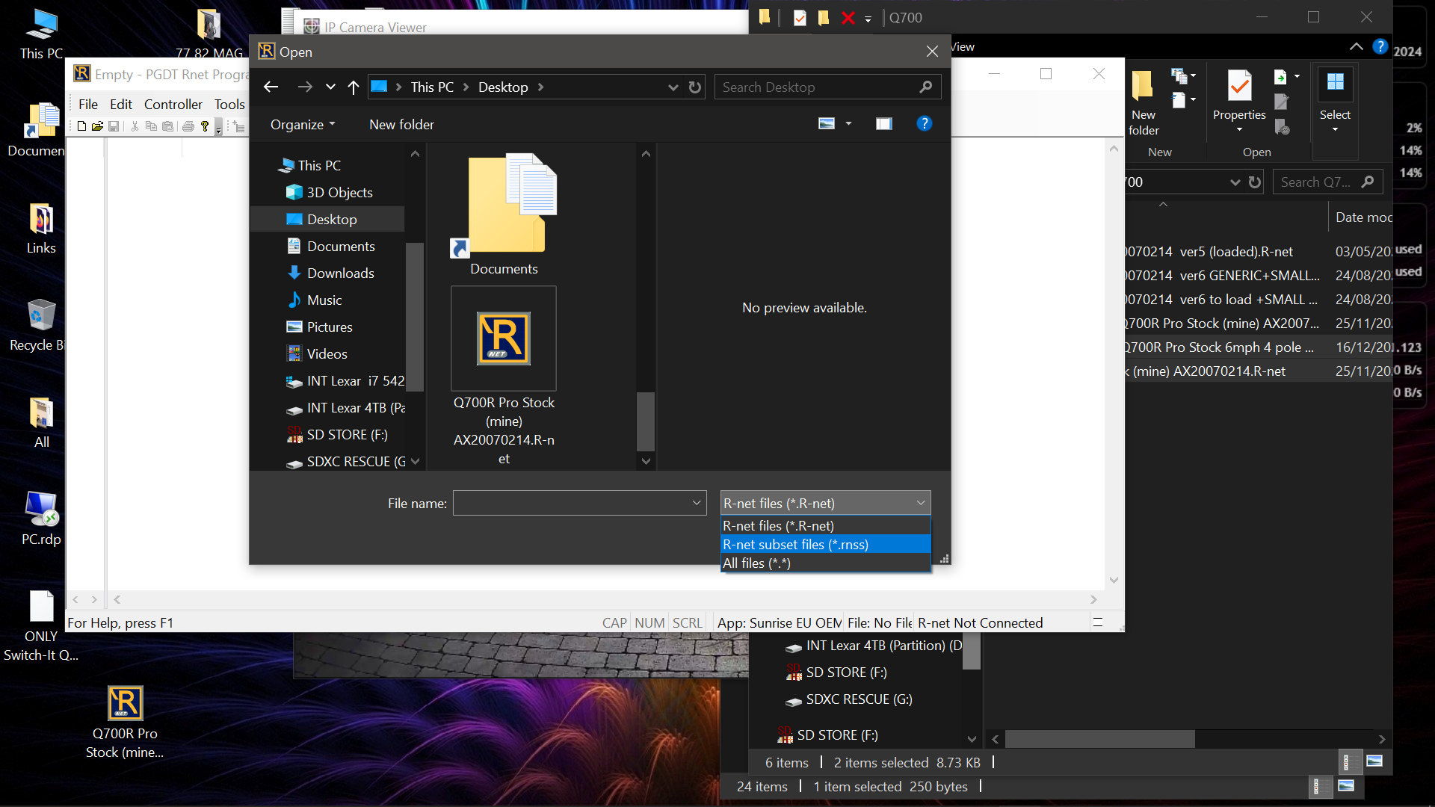The width and height of the screenshot is (1435, 807).
Task: Open the Tools menu
Action: (229, 105)
